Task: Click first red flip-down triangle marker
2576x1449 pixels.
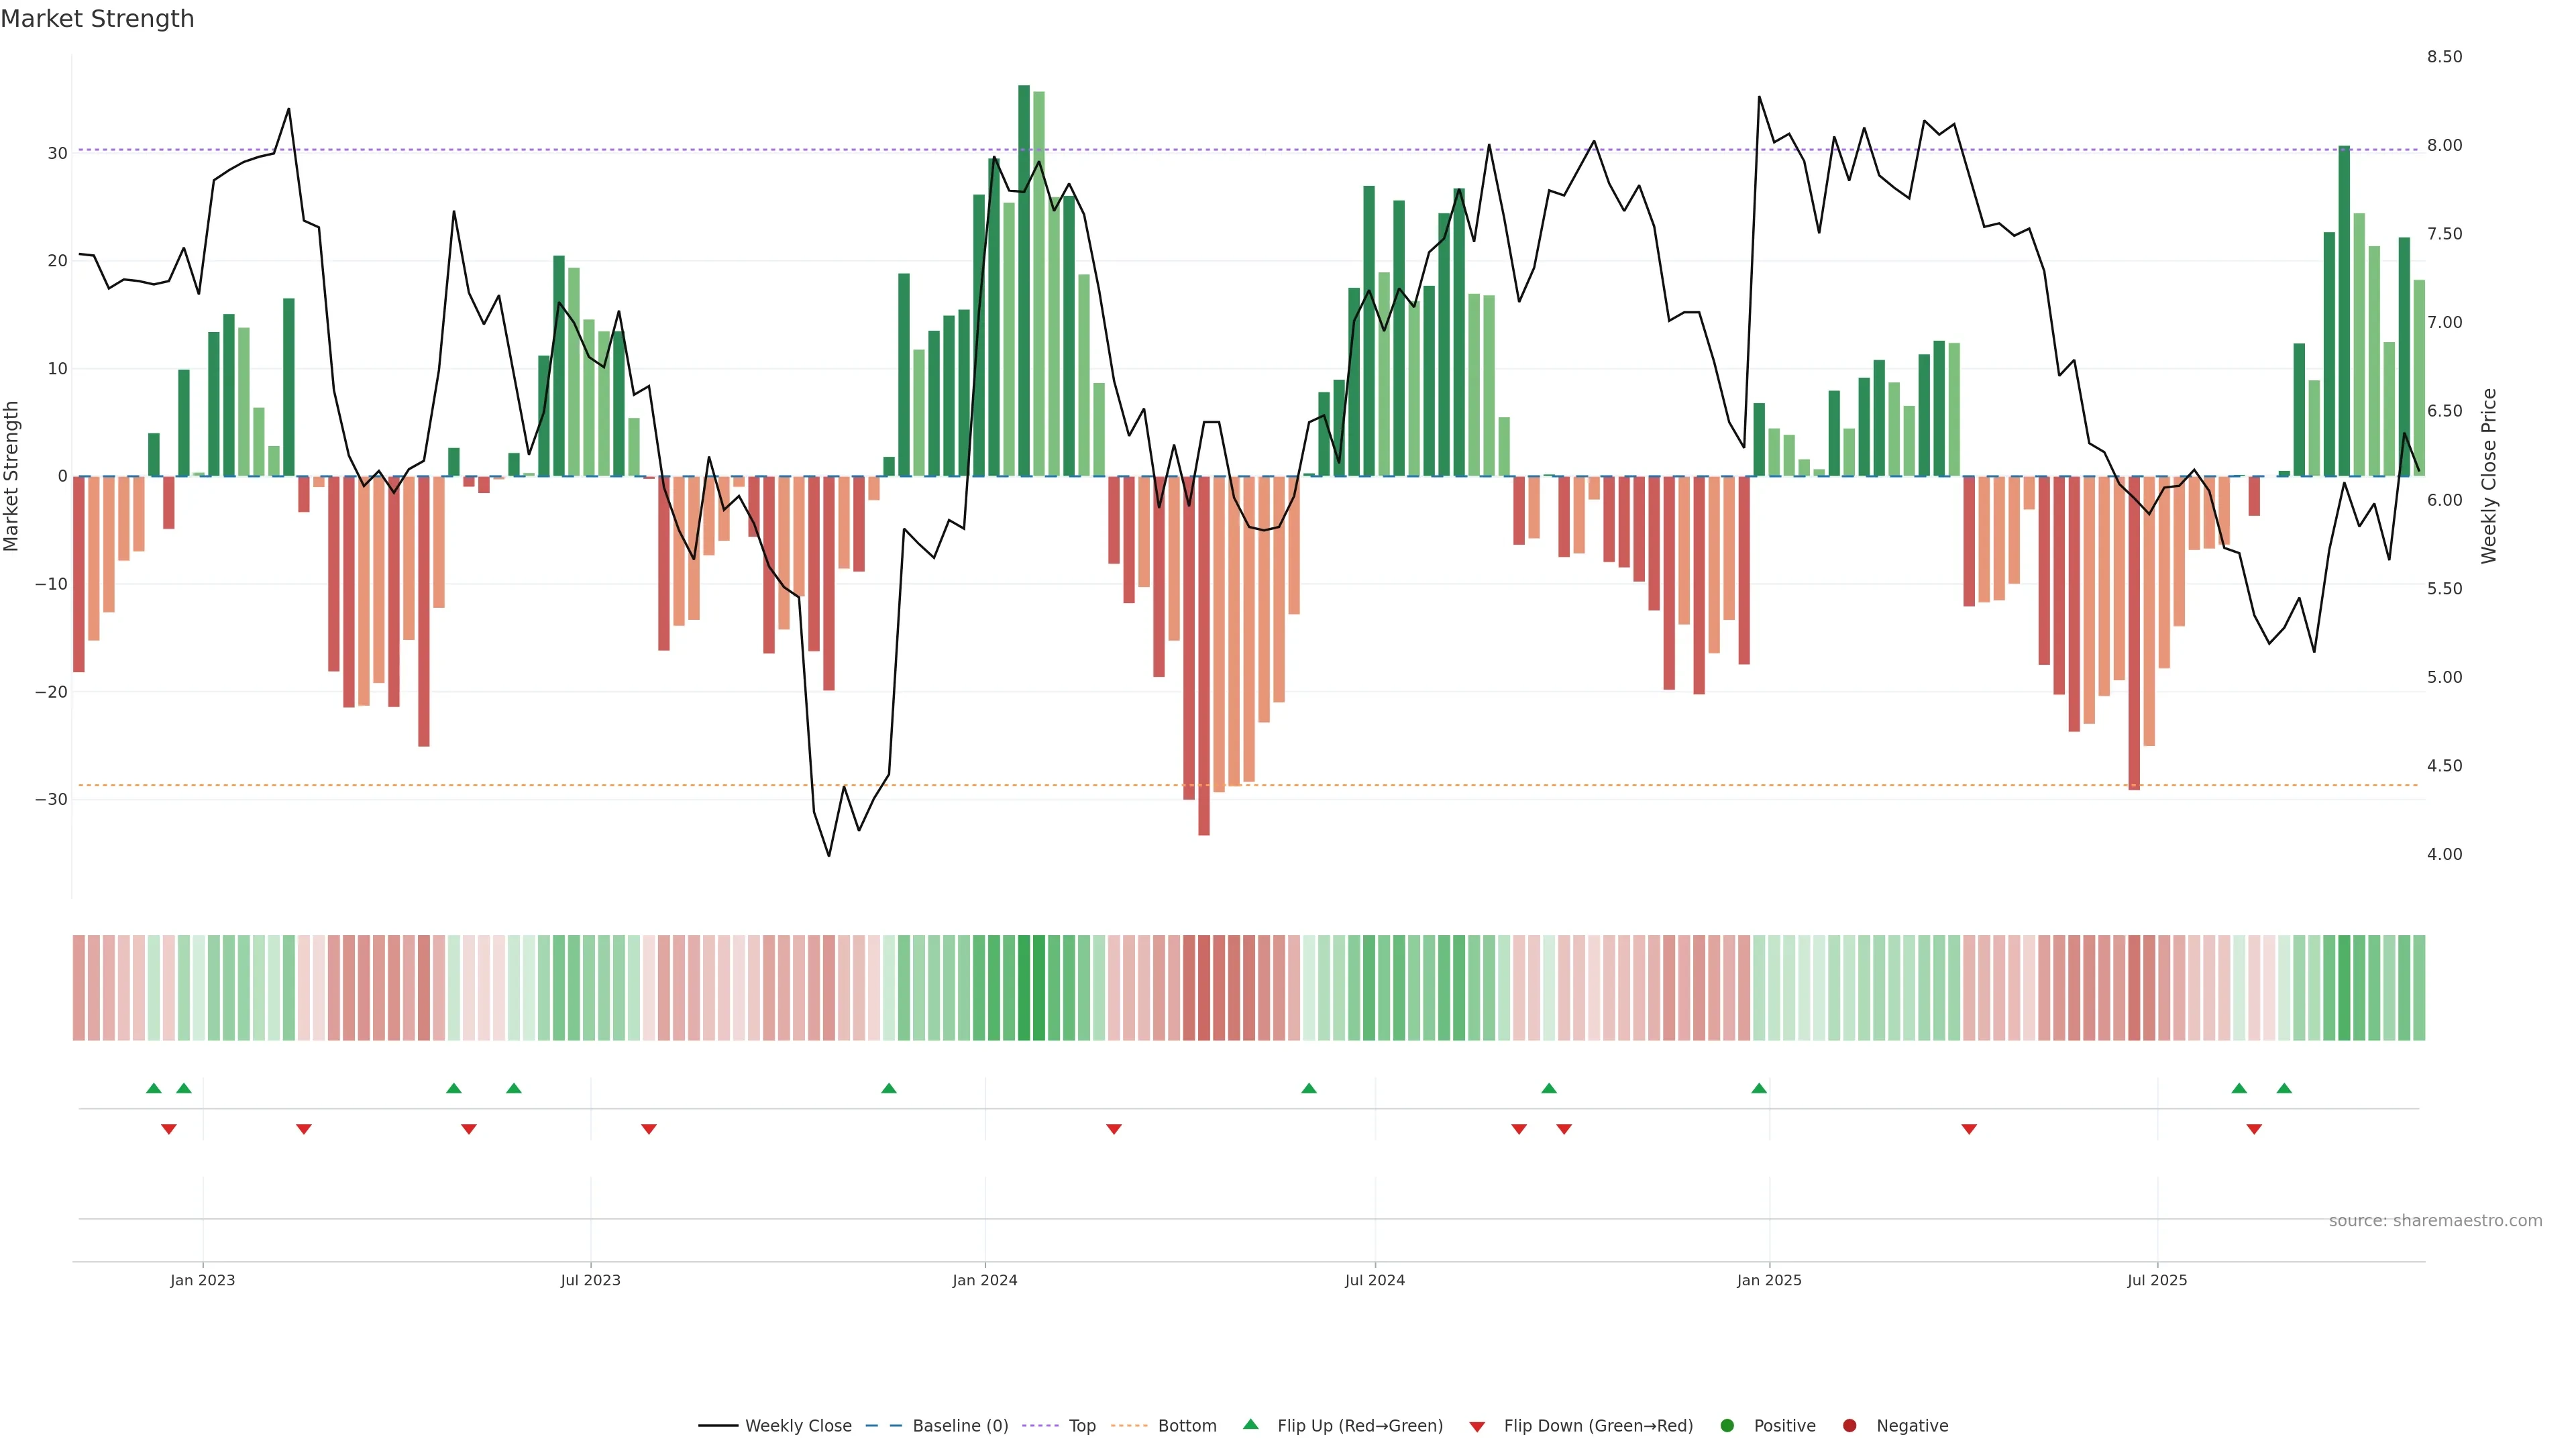Action: pos(169,1129)
